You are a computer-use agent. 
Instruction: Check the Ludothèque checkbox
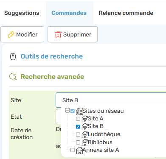click(x=78, y=134)
